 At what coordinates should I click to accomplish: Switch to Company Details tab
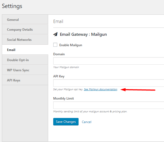pos(25,30)
